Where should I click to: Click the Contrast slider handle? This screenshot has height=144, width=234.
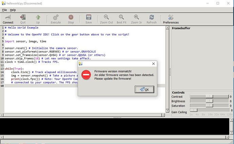pos(209,97)
